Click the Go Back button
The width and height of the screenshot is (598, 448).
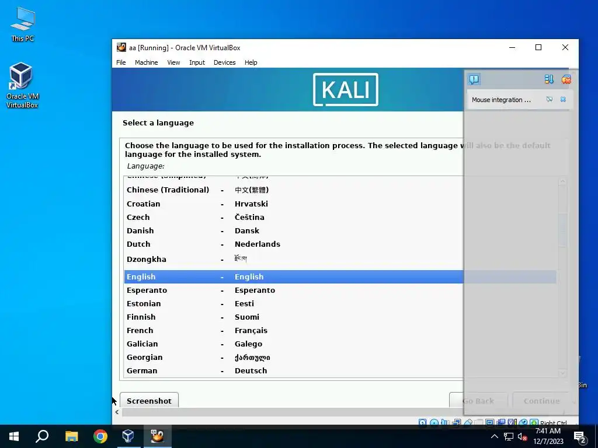478,400
